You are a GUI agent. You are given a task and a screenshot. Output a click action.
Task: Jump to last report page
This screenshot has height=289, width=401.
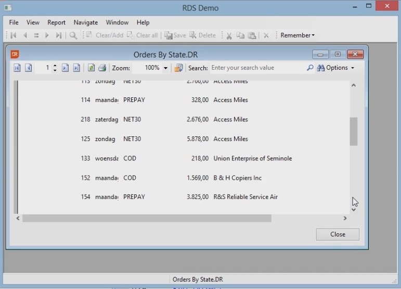tap(76, 68)
